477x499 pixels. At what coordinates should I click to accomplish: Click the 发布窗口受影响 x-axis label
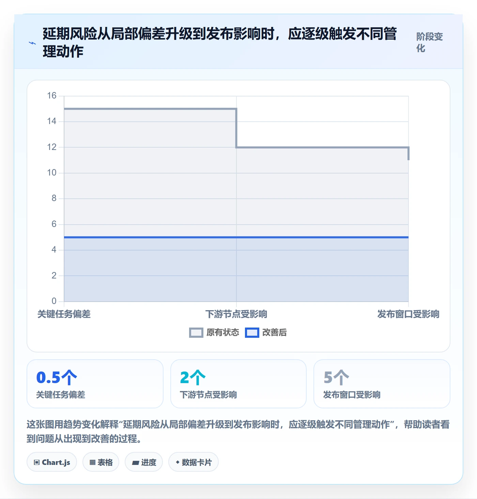pyautogui.click(x=408, y=314)
